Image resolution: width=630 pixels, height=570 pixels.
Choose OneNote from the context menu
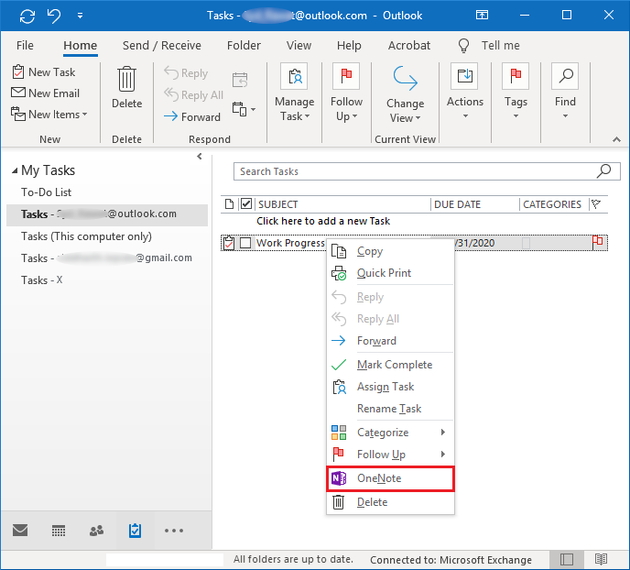390,478
